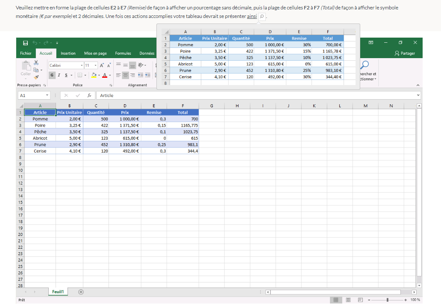The image size is (441, 306).
Task: Toggle italic I formatting
Action: (59, 75)
